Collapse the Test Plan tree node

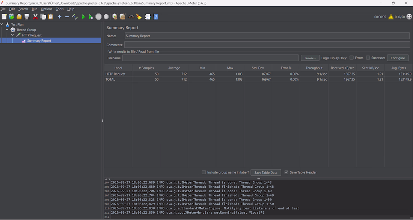[2, 24]
